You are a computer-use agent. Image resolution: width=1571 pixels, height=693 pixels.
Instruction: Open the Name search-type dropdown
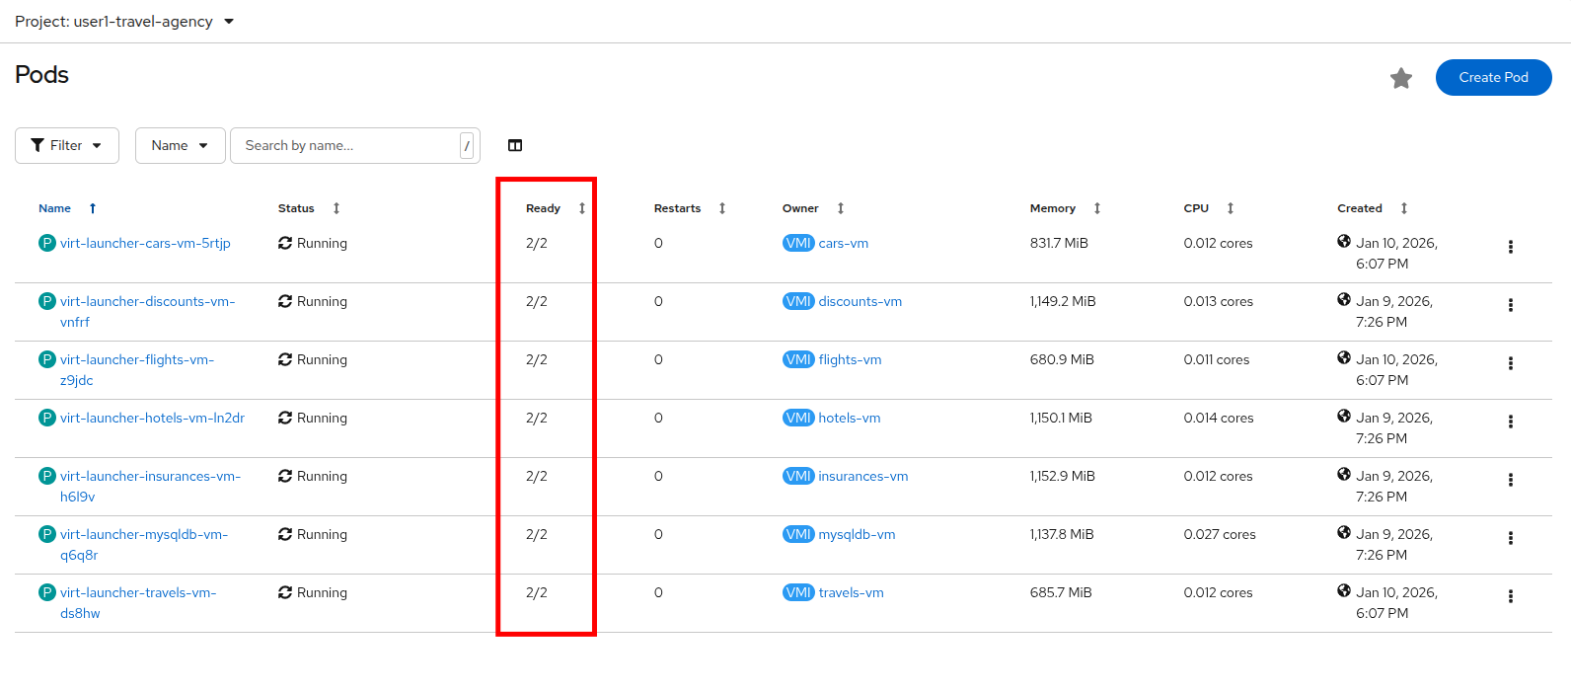(180, 145)
